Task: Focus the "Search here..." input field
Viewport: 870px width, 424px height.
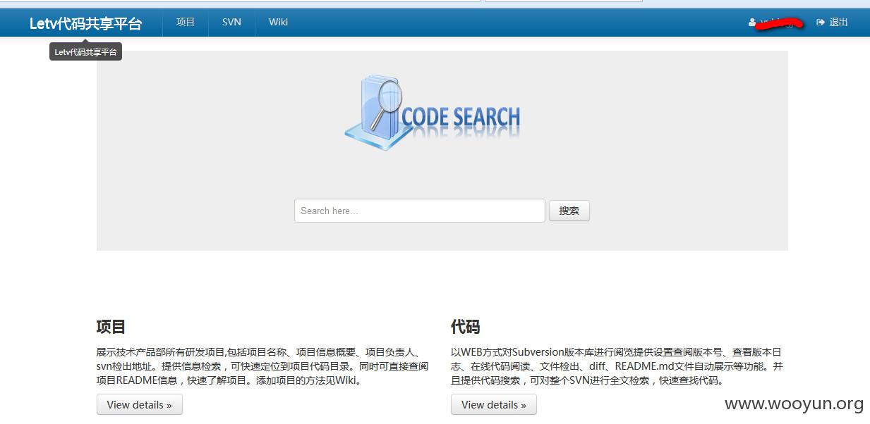Action: (420, 211)
